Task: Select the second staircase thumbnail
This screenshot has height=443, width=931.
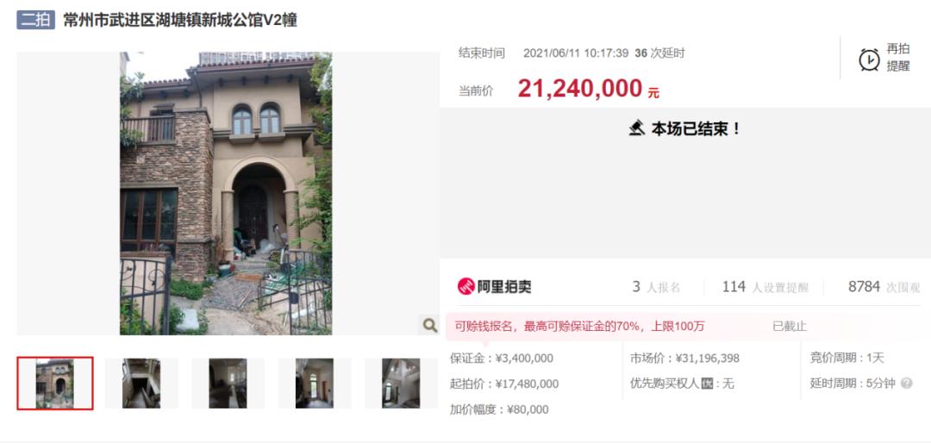Action: pyautogui.click(x=141, y=383)
